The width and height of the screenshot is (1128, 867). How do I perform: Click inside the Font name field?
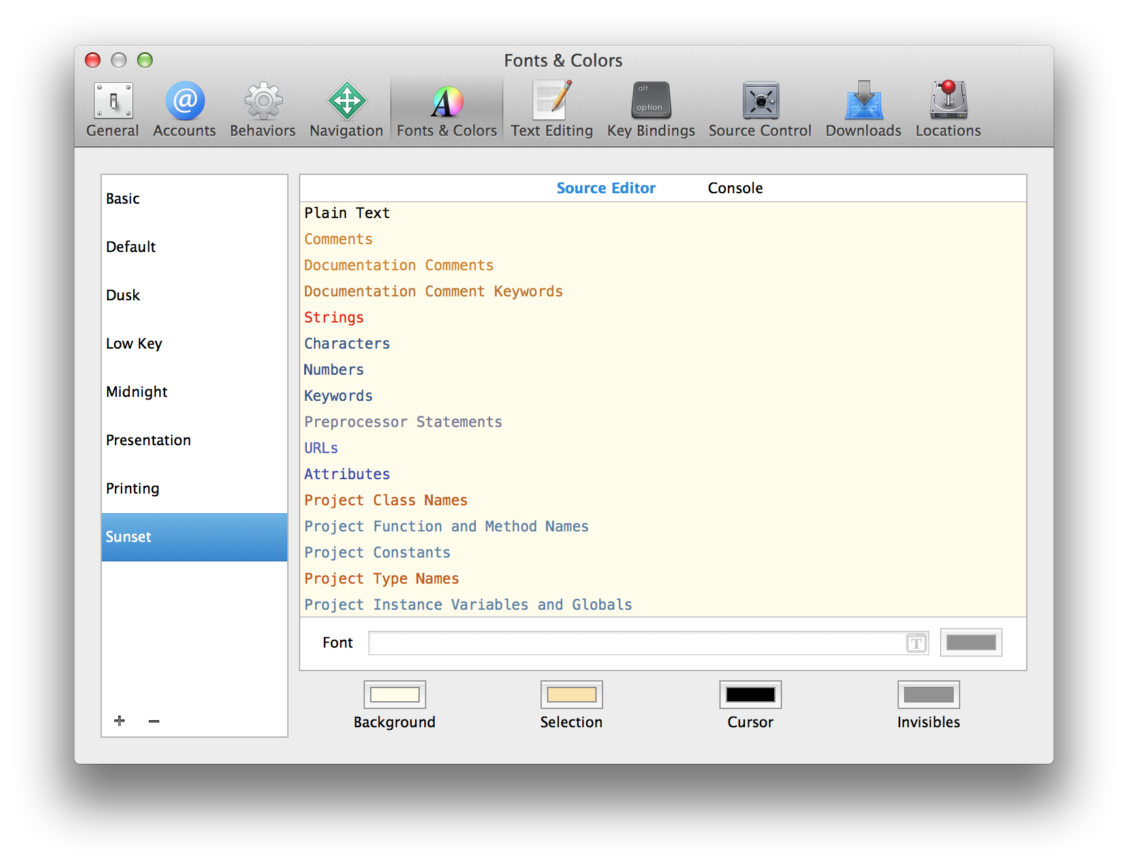[x=648, y=643]
